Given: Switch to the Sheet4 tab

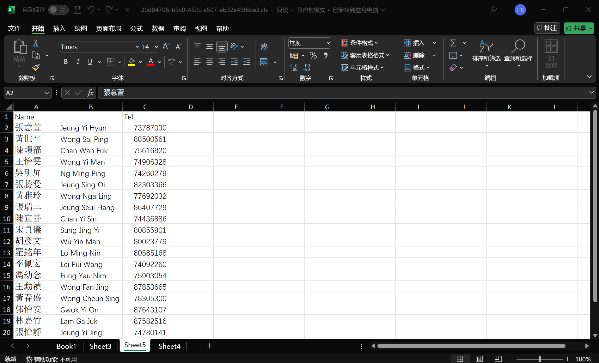Looking at the screenshot, I should coord(169,346).
